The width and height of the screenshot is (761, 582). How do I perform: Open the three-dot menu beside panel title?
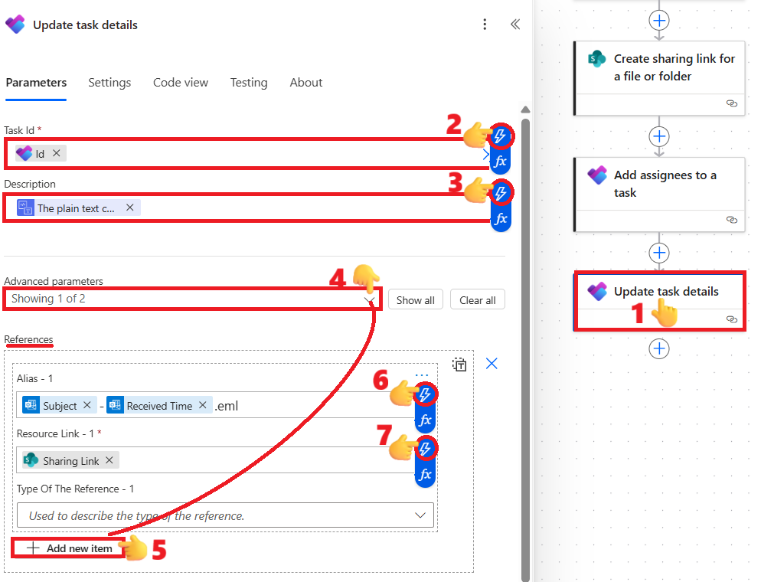tap(485, 25)
